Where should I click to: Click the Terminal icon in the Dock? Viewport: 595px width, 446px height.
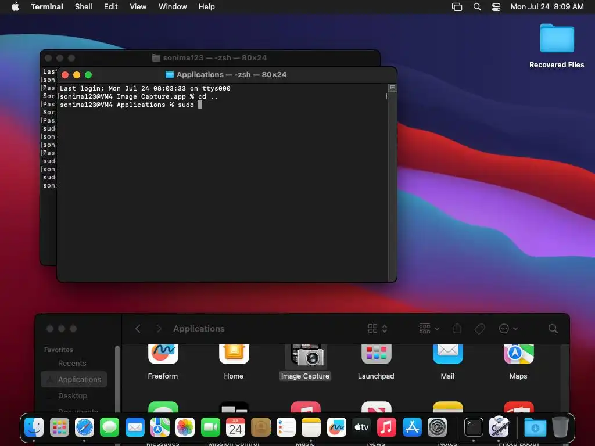coord(474,427)
